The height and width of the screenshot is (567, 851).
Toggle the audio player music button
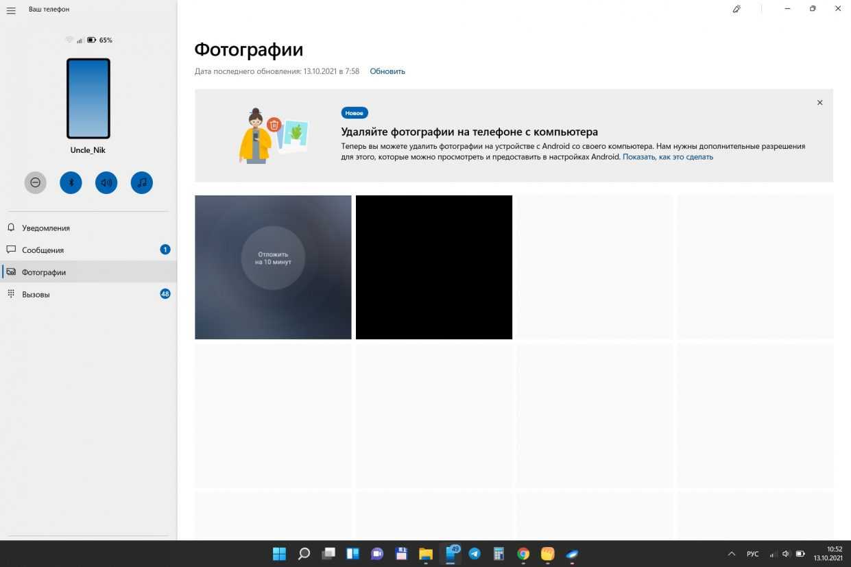(142, 182)
